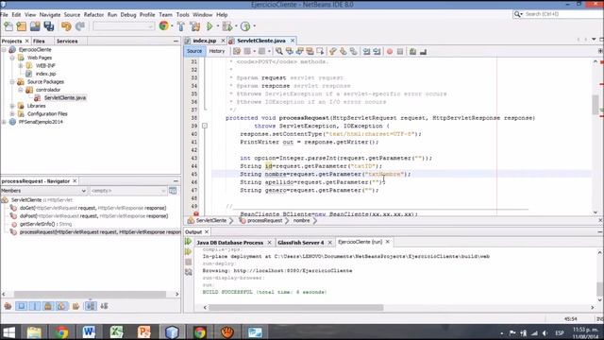Expand the WEB-INF folder
The width and height of the screenshot is (604, 340).
tap(21, 66)
